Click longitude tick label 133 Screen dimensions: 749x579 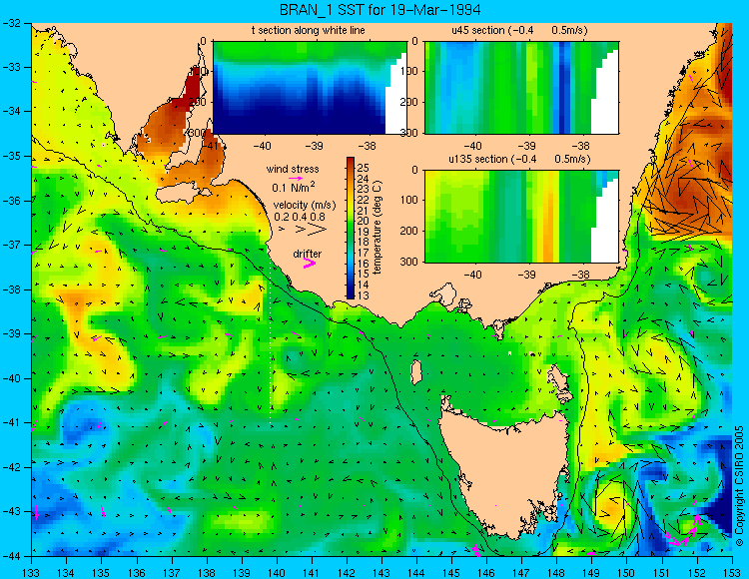pos(31,573)
